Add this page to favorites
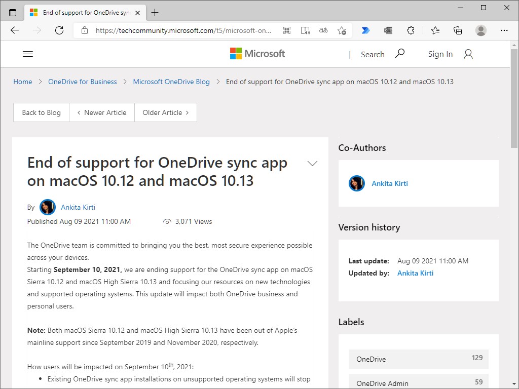 [342, 30]
